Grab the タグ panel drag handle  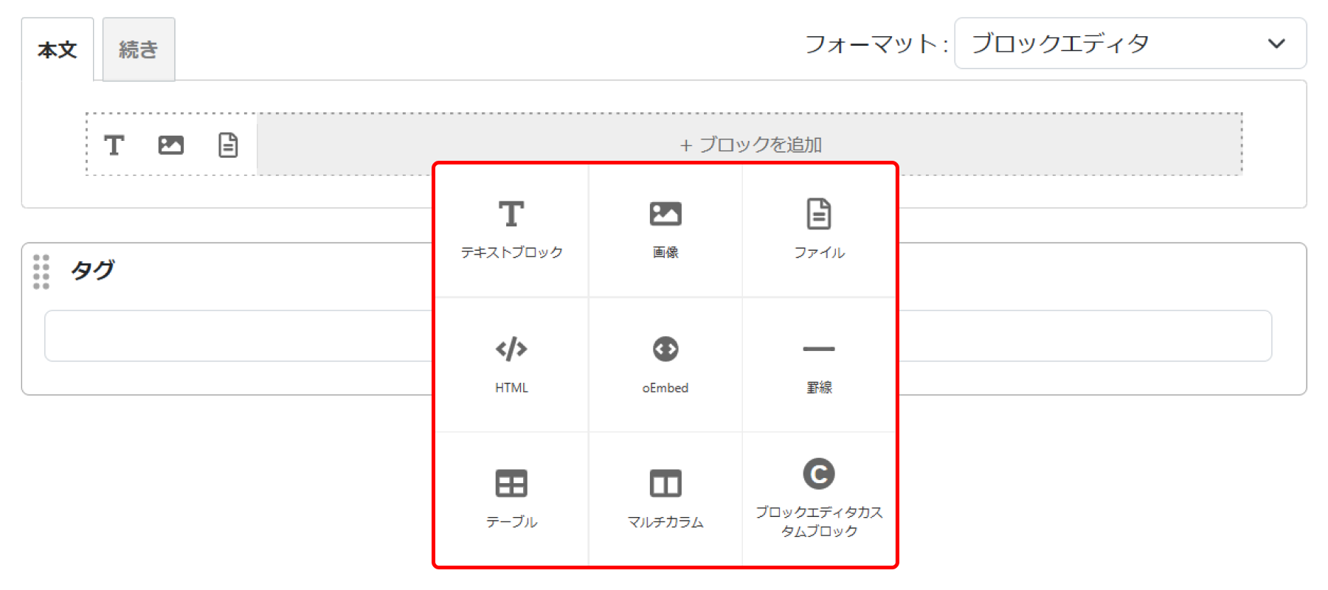pyautogui.click(x=41, y=272)
